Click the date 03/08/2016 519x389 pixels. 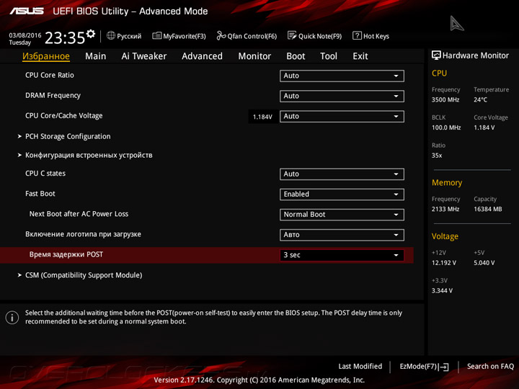[25, 35]
